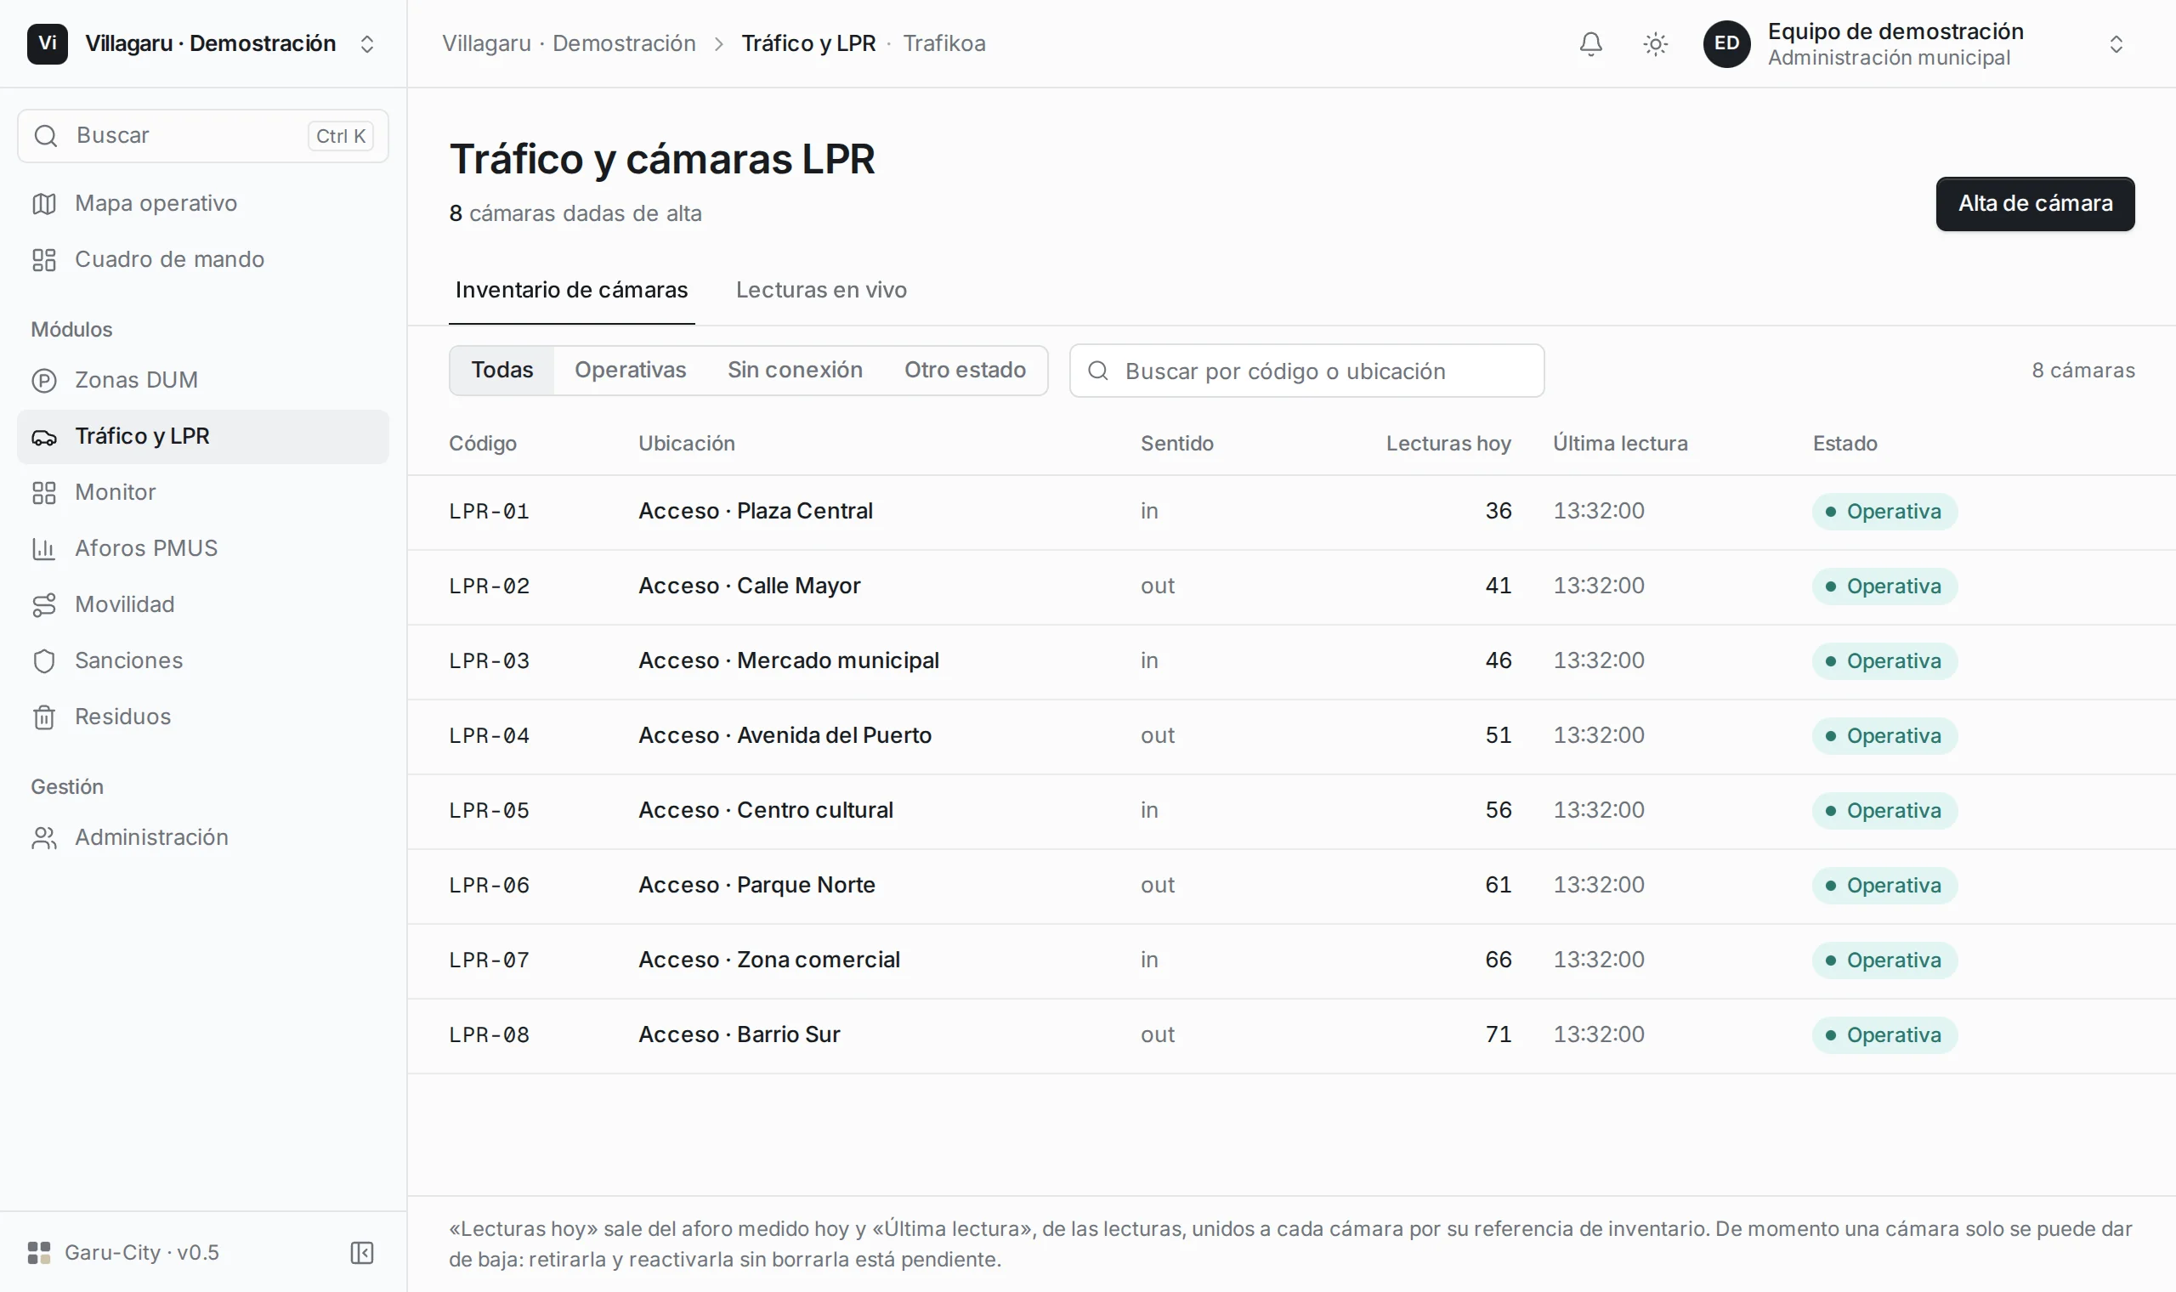Switch to Lecturas en vivo tab
The width and height of the screenshot is (2176, 1292).
point(822,290)
